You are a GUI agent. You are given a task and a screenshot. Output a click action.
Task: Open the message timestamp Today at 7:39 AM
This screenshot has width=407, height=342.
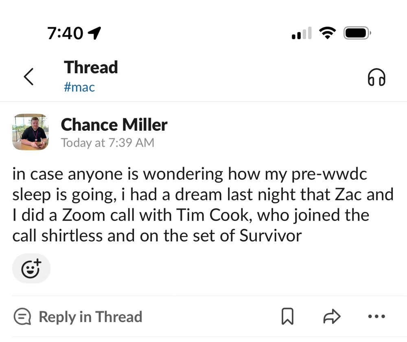107,142
